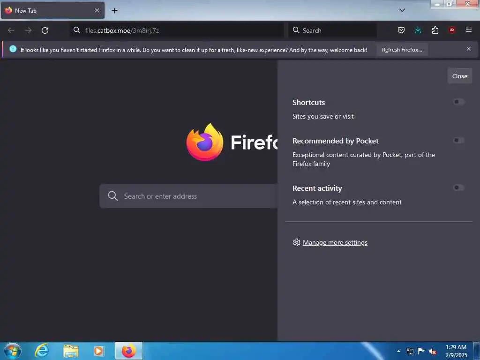480x360 pixels.
Task: Click the Firefox logo on the page
Action: point(205,142)
